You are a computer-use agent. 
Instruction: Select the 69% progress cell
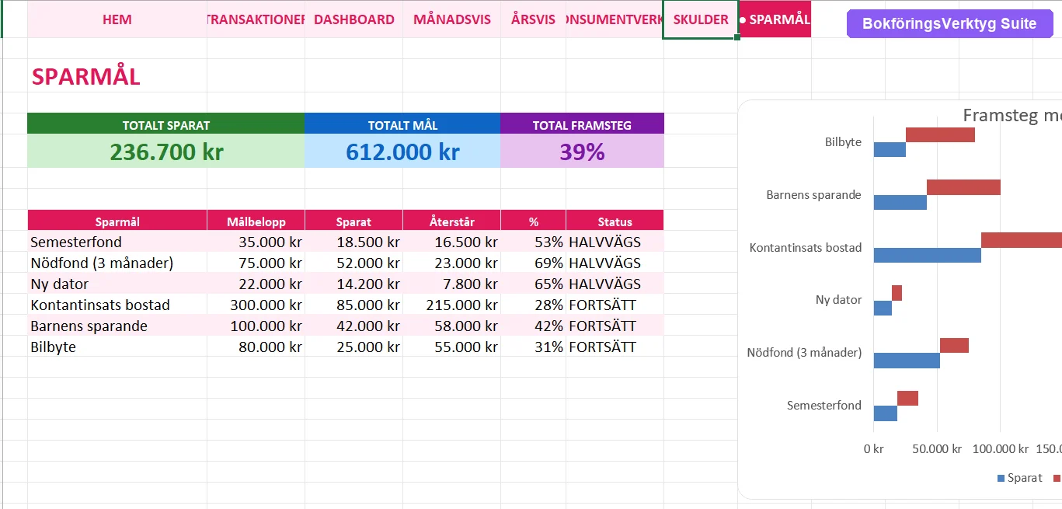point(533,263)
